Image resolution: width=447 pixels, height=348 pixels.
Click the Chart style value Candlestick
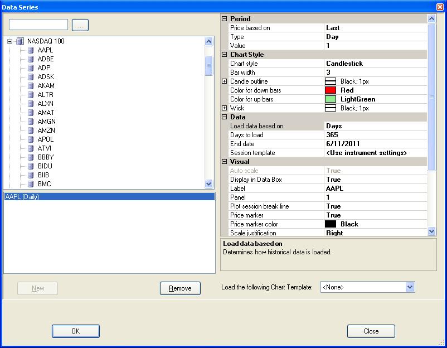[x=376, y=64]
